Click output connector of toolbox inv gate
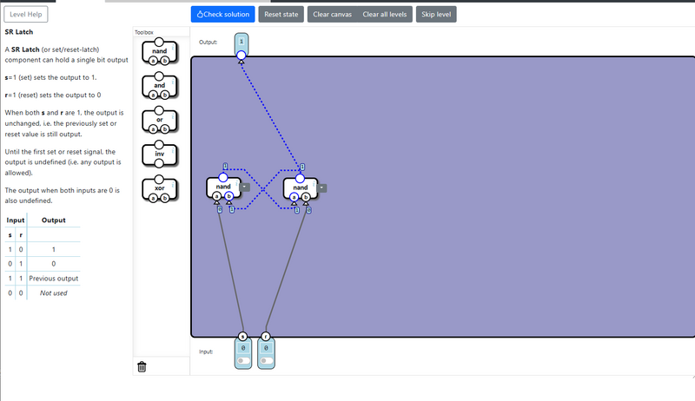Screen dimensions: 695x401 pos(159,145)
